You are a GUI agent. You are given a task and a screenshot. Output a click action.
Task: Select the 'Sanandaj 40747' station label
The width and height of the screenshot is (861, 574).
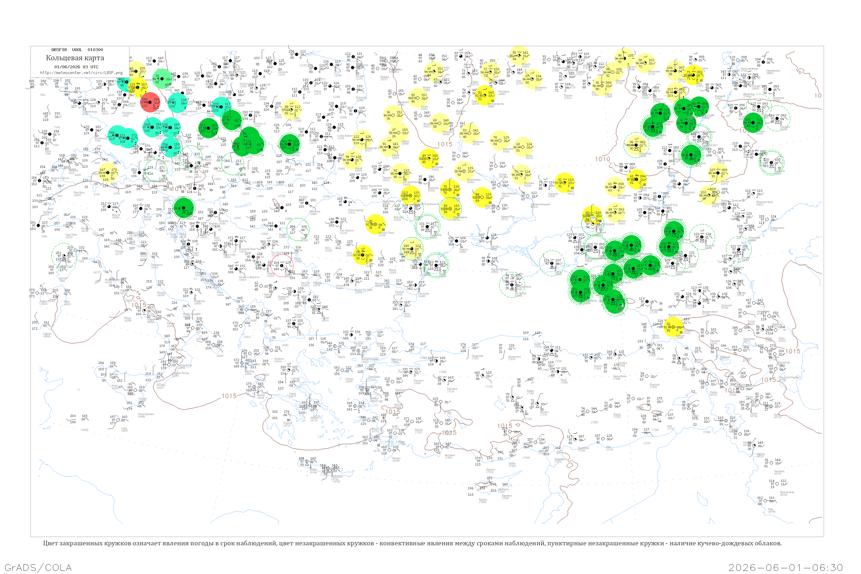779,473
